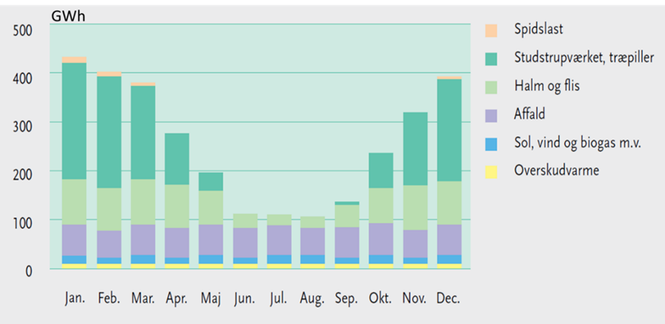This screenshot has height=324, width=665.
Task: Click the 'Sep.' month label
Action: pyautogui.click(x=346, y=299)
